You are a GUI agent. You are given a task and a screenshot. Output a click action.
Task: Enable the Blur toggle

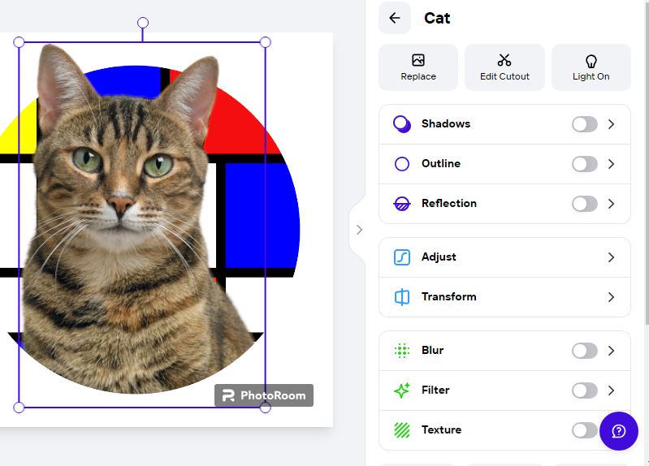[x=585, y=351]
